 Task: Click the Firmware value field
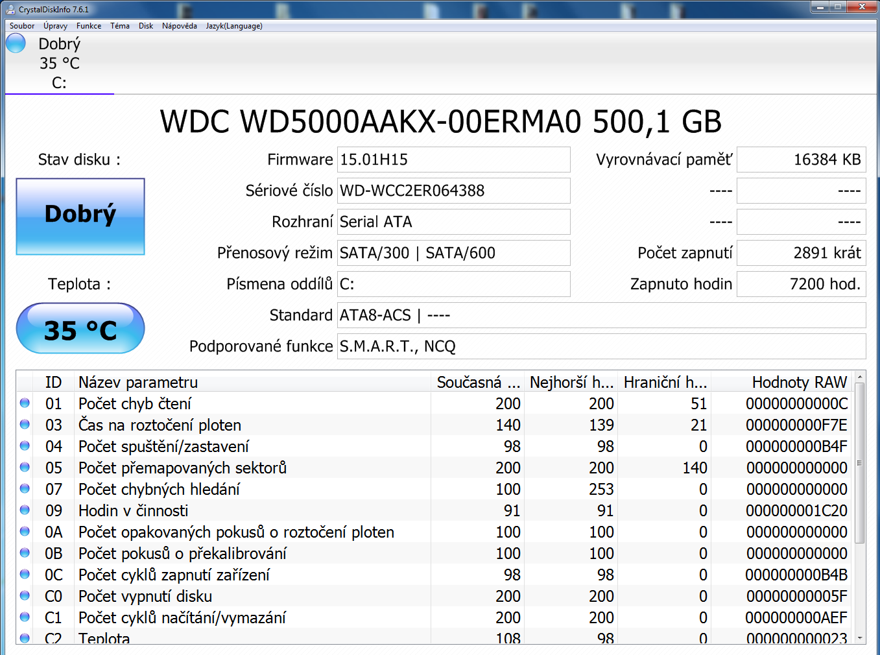(x=453, y=160)
